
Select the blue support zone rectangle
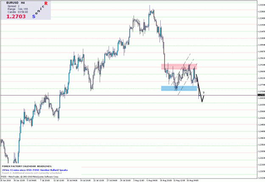(179, 88)
